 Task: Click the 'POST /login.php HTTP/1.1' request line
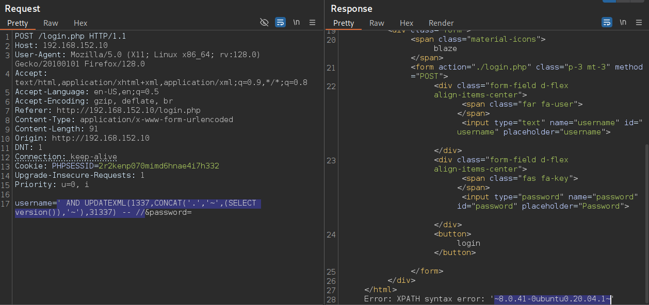(x=70, y=36)
